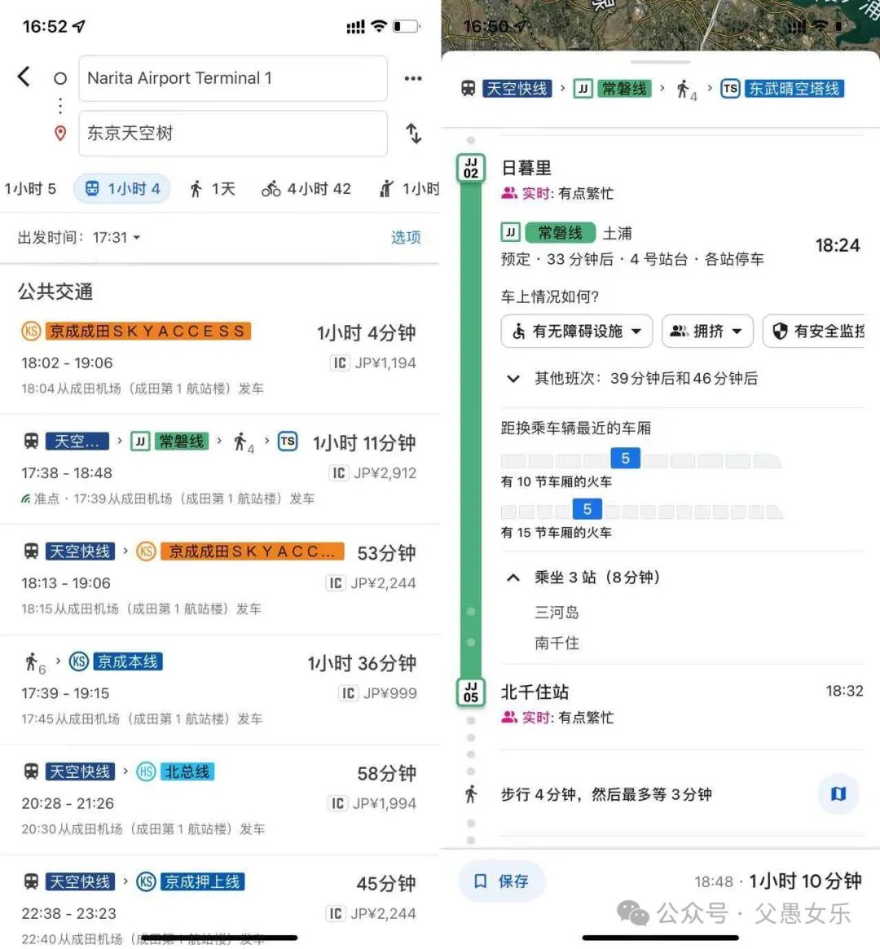Viewport: 880px width, 949px height.
Task: Choose the public transit 1小时 4 tab
Action: tap(122, 189)
